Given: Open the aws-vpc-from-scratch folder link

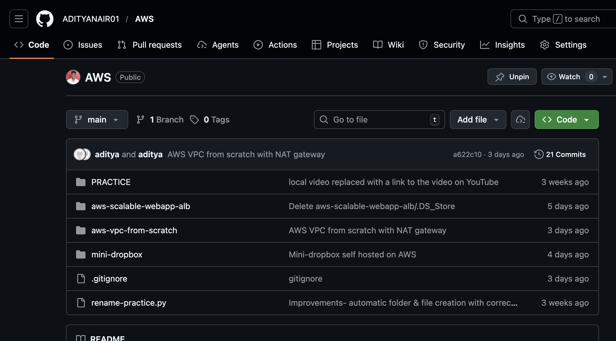Looking at the screenshot, I should pyautogui.click(x=134, y=230).
